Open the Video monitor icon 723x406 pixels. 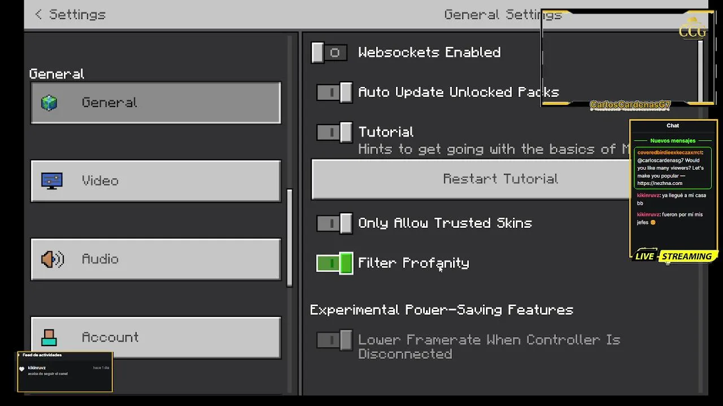pyautogui.click(x=52, y=181)
